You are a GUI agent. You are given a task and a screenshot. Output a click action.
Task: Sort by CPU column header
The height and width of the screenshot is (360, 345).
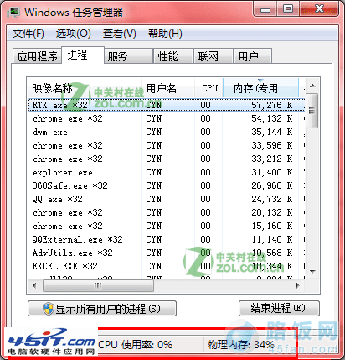[x=209, y=88]
